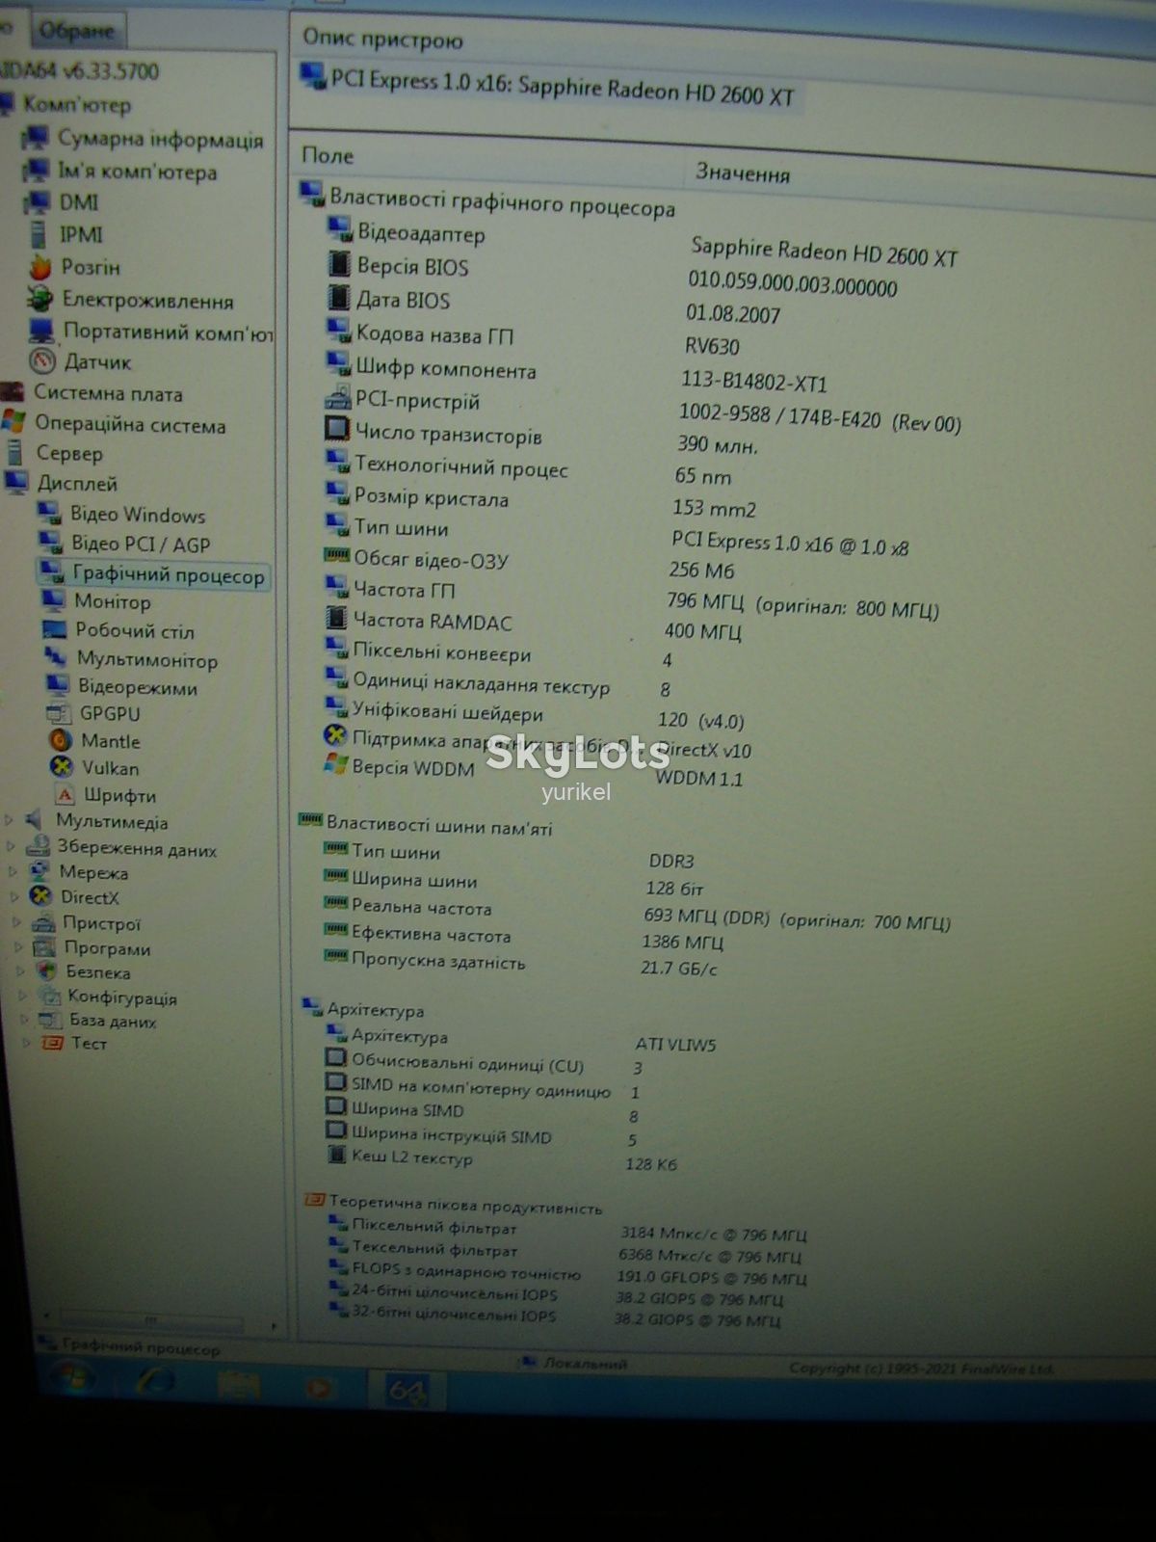Select the Кеш L2 текстур row
The width and height of the screenshot is (1156, 1542).
pos(501,1159)
